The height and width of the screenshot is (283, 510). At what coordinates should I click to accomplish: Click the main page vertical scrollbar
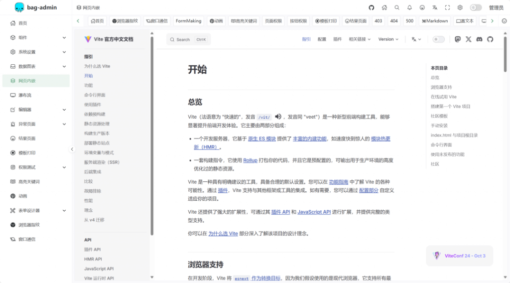505,54
